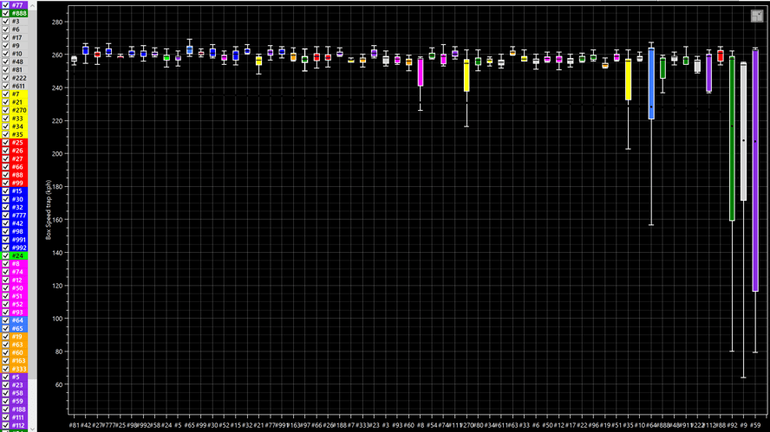Toggle the #270 checkbox in yellow group
The image size is (770, 432).
[x=5, y=110]
